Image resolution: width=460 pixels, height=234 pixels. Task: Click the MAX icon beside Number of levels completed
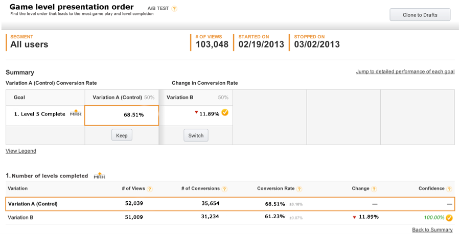(x=100, y=175)
